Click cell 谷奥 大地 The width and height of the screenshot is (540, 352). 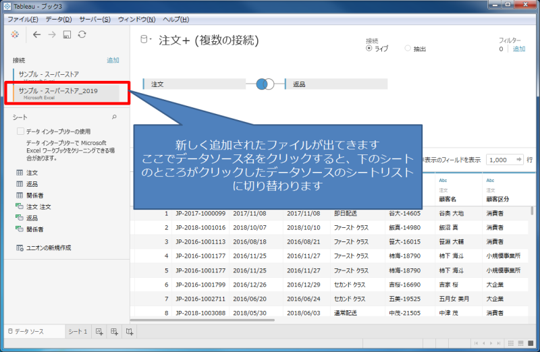[x=451, y=213]
